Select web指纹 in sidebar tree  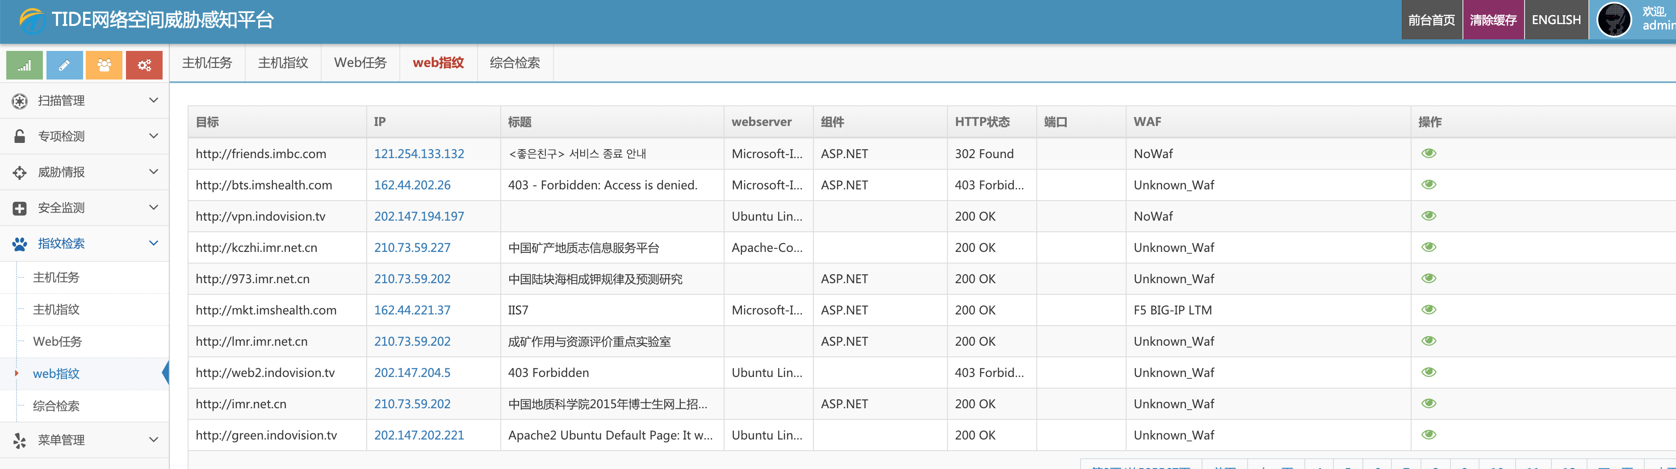click(x=56, y=374)
